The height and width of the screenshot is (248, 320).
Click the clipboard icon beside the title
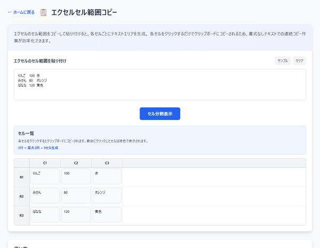coord(44,12)
